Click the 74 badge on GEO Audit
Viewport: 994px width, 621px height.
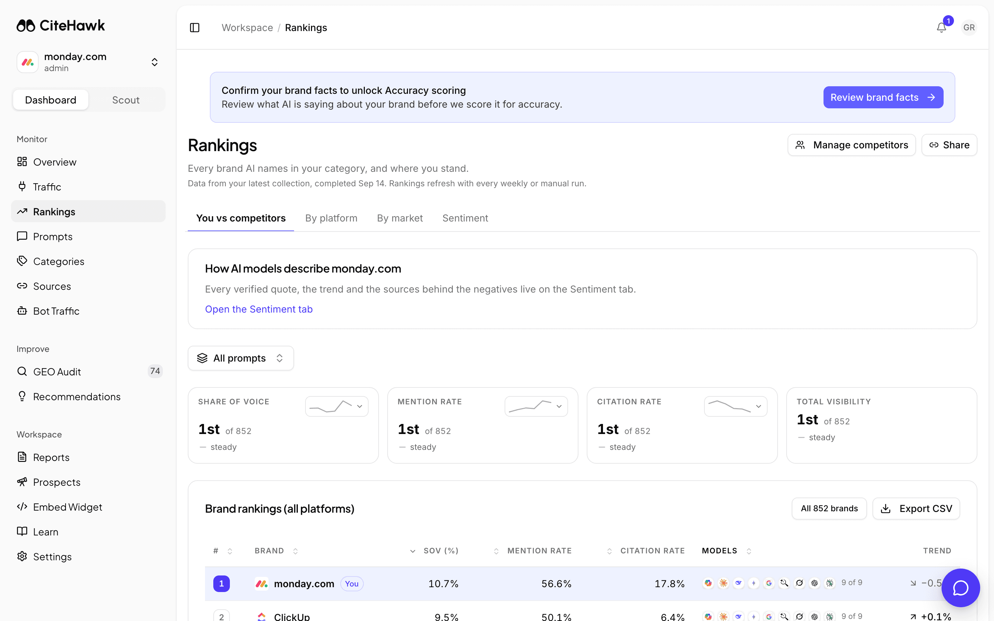[155, 371]
